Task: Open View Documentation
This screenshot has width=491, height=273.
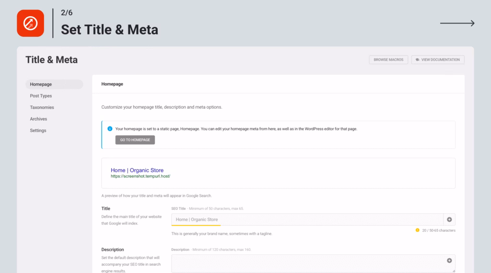Action: (x=438, y=60)
